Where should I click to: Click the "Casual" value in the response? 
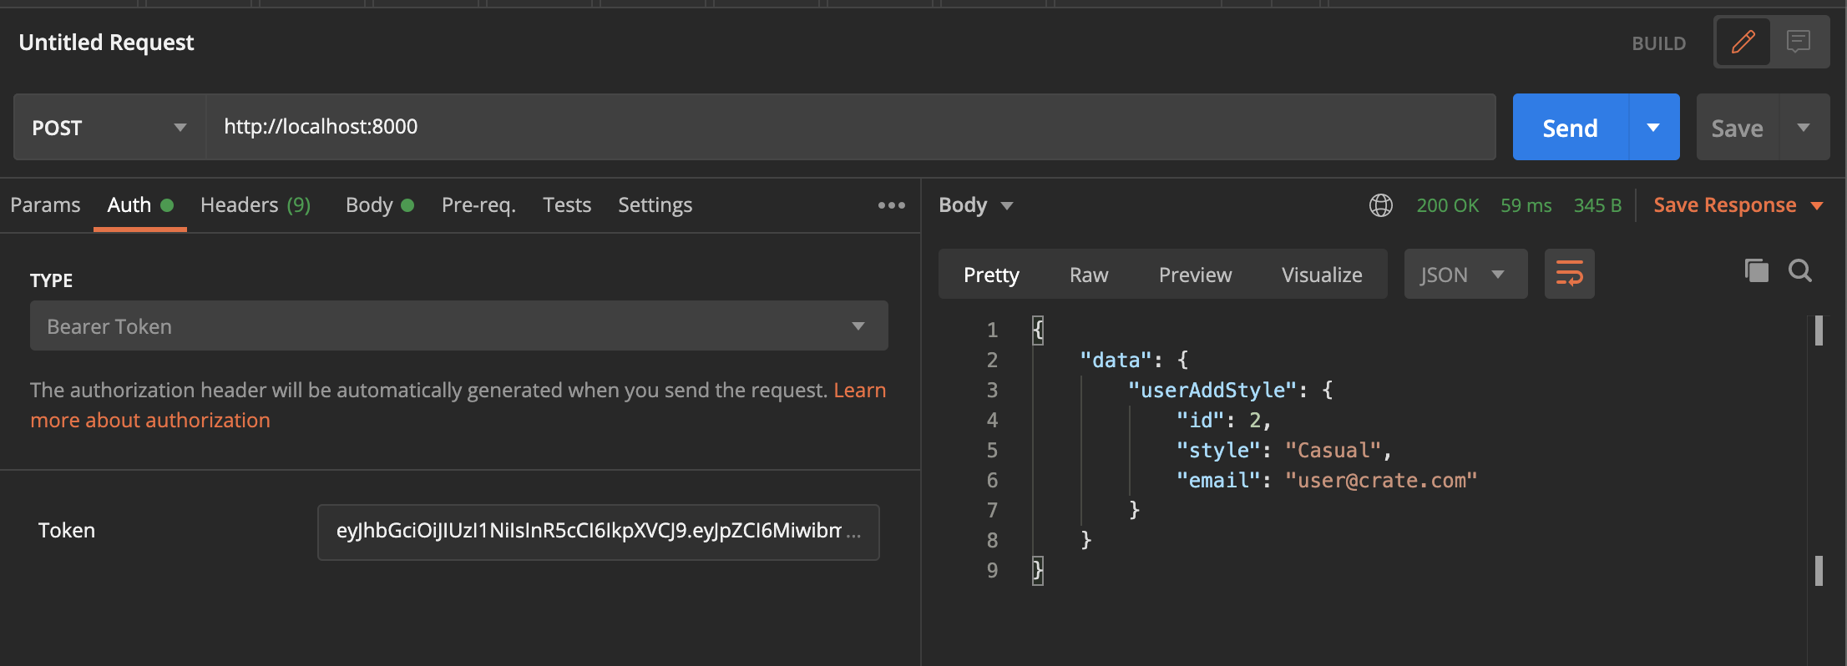[1333, 450]
